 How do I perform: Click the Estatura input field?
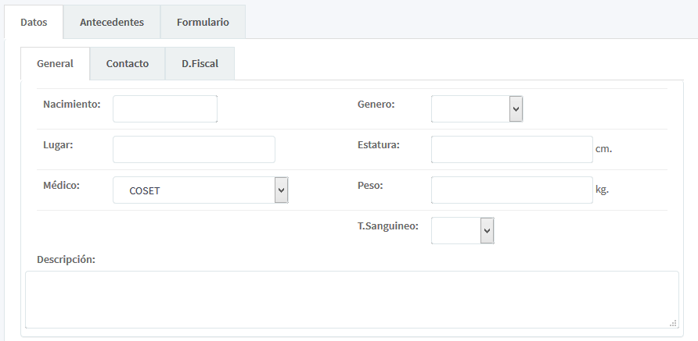coord(511,149)
